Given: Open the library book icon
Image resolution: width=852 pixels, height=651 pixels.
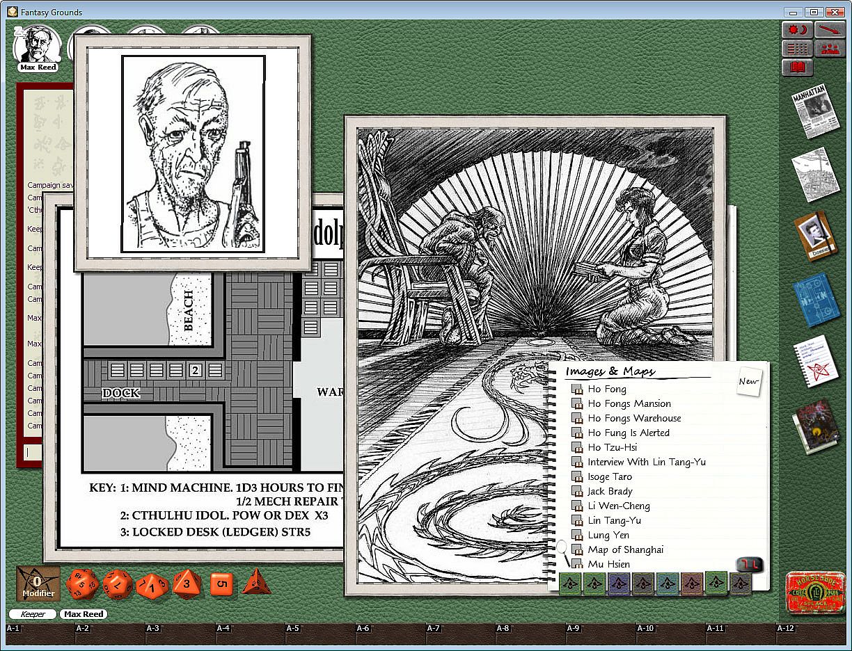Looking at the screenshot, I should tap(797, 67).
